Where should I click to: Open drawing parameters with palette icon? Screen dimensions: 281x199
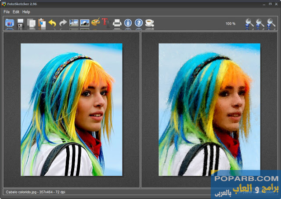point(95,22)
